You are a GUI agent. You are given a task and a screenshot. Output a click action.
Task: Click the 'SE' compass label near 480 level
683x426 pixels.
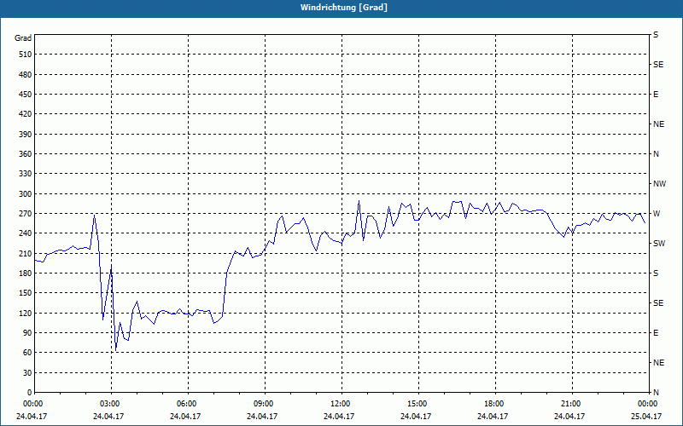coord(658,65)
